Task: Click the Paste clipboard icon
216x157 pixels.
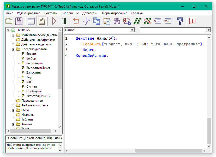Action: point(107,21)
